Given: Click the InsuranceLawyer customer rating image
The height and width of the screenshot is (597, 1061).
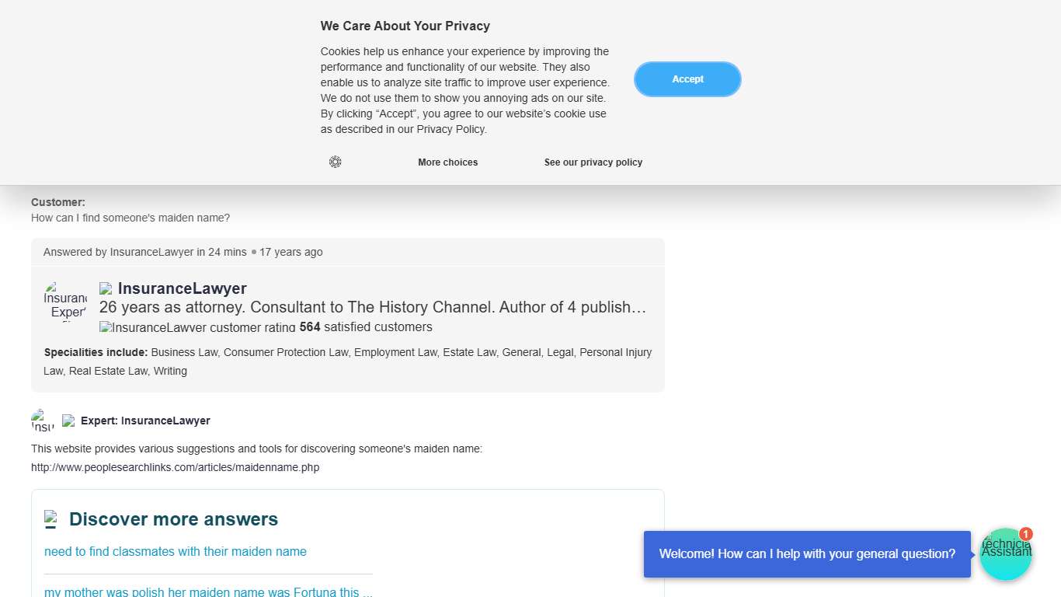Looking at the screenshot, I should coord(197,327).
